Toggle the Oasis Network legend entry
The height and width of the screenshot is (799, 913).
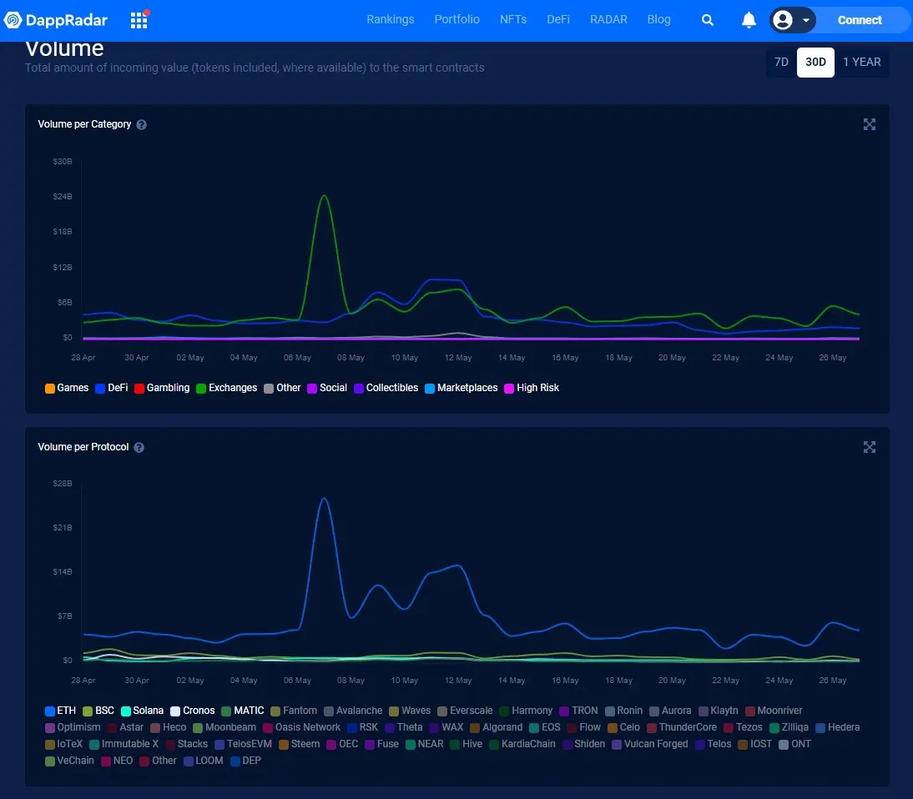pos(301,727)
